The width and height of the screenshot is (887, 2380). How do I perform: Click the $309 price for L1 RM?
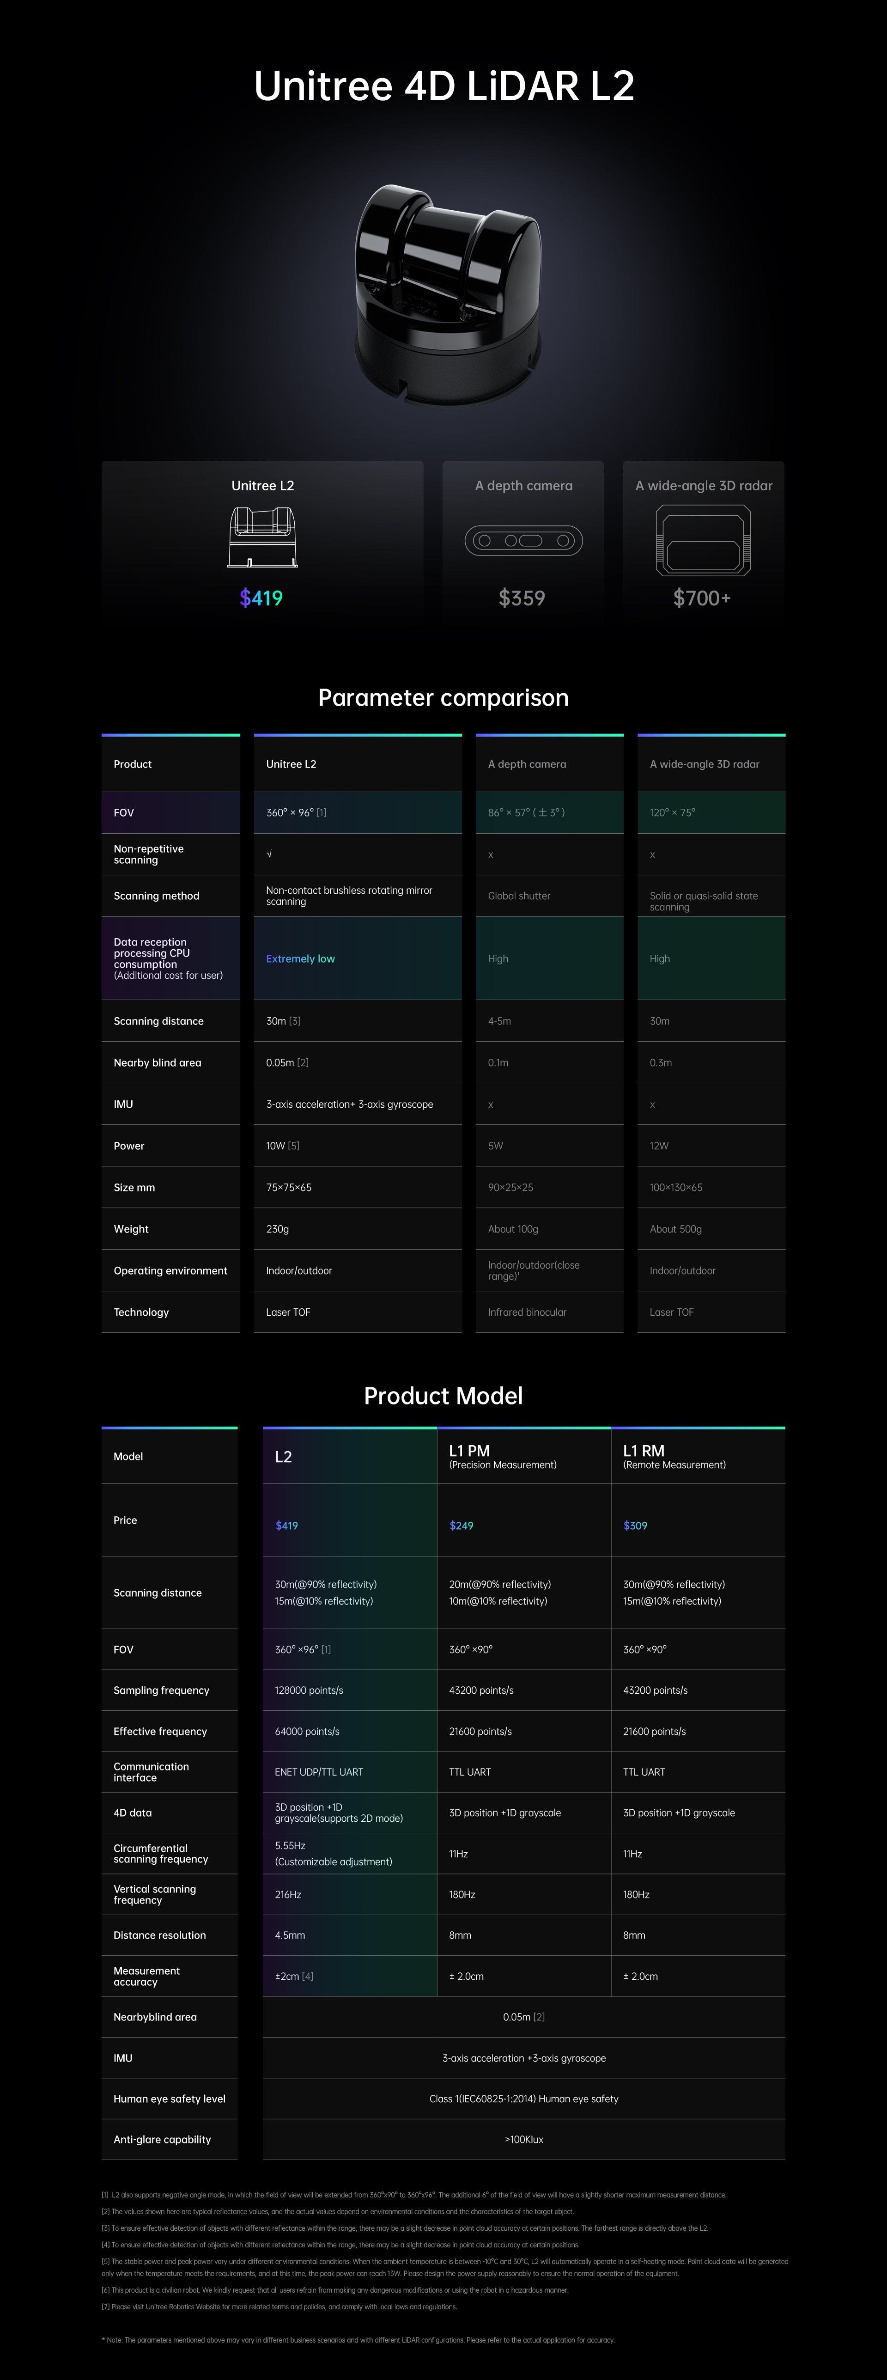pyautogui.click(x=635, y=1526)
